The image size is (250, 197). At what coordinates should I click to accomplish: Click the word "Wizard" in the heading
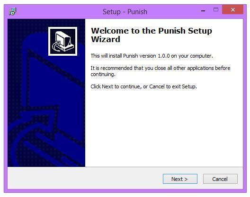(x=106, y=39)
